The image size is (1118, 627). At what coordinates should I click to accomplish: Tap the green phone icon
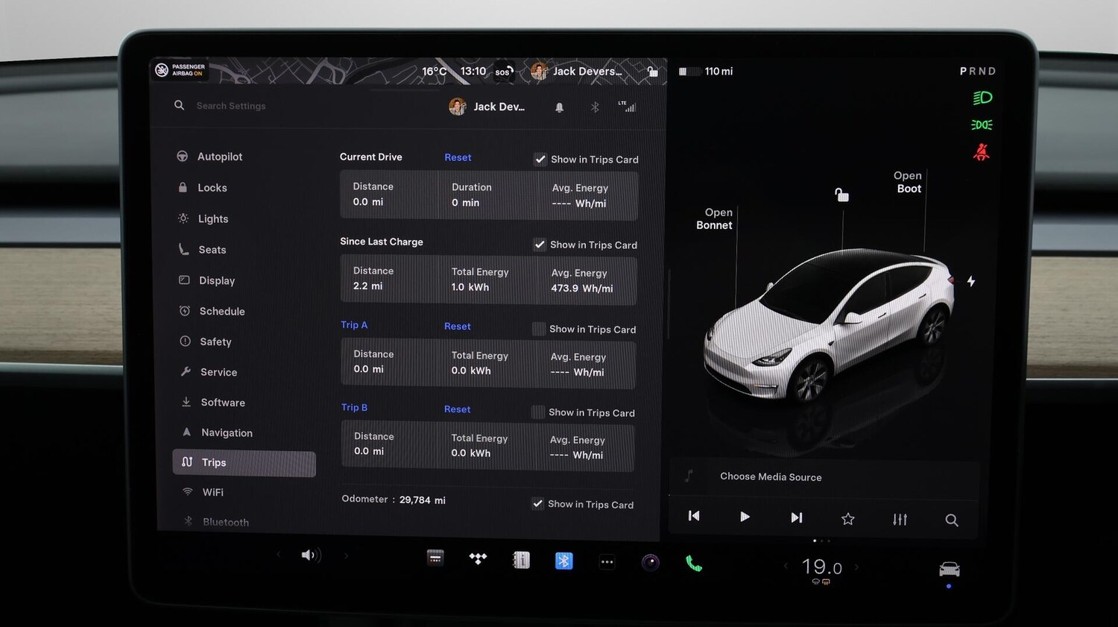[693, 563]
